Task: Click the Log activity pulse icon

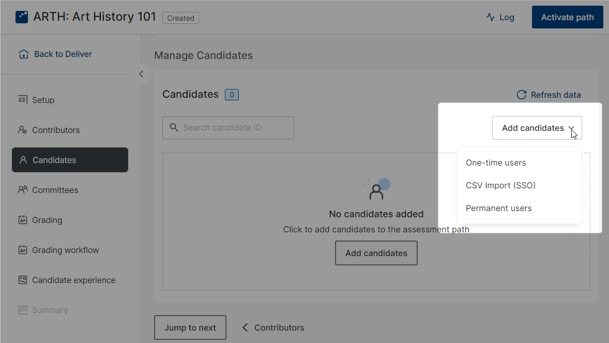Action: tap(491, 17)
